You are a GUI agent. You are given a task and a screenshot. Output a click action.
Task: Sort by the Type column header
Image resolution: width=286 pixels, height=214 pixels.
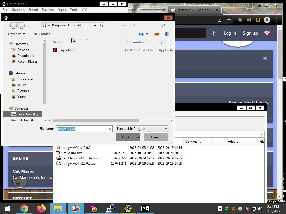point(163,42)
